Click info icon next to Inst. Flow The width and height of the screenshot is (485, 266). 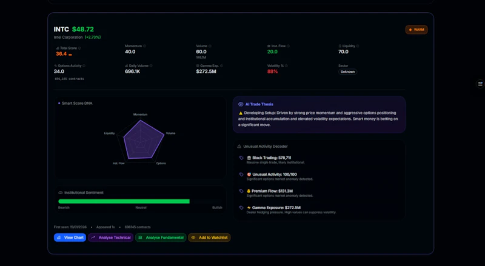coord(289,46)
